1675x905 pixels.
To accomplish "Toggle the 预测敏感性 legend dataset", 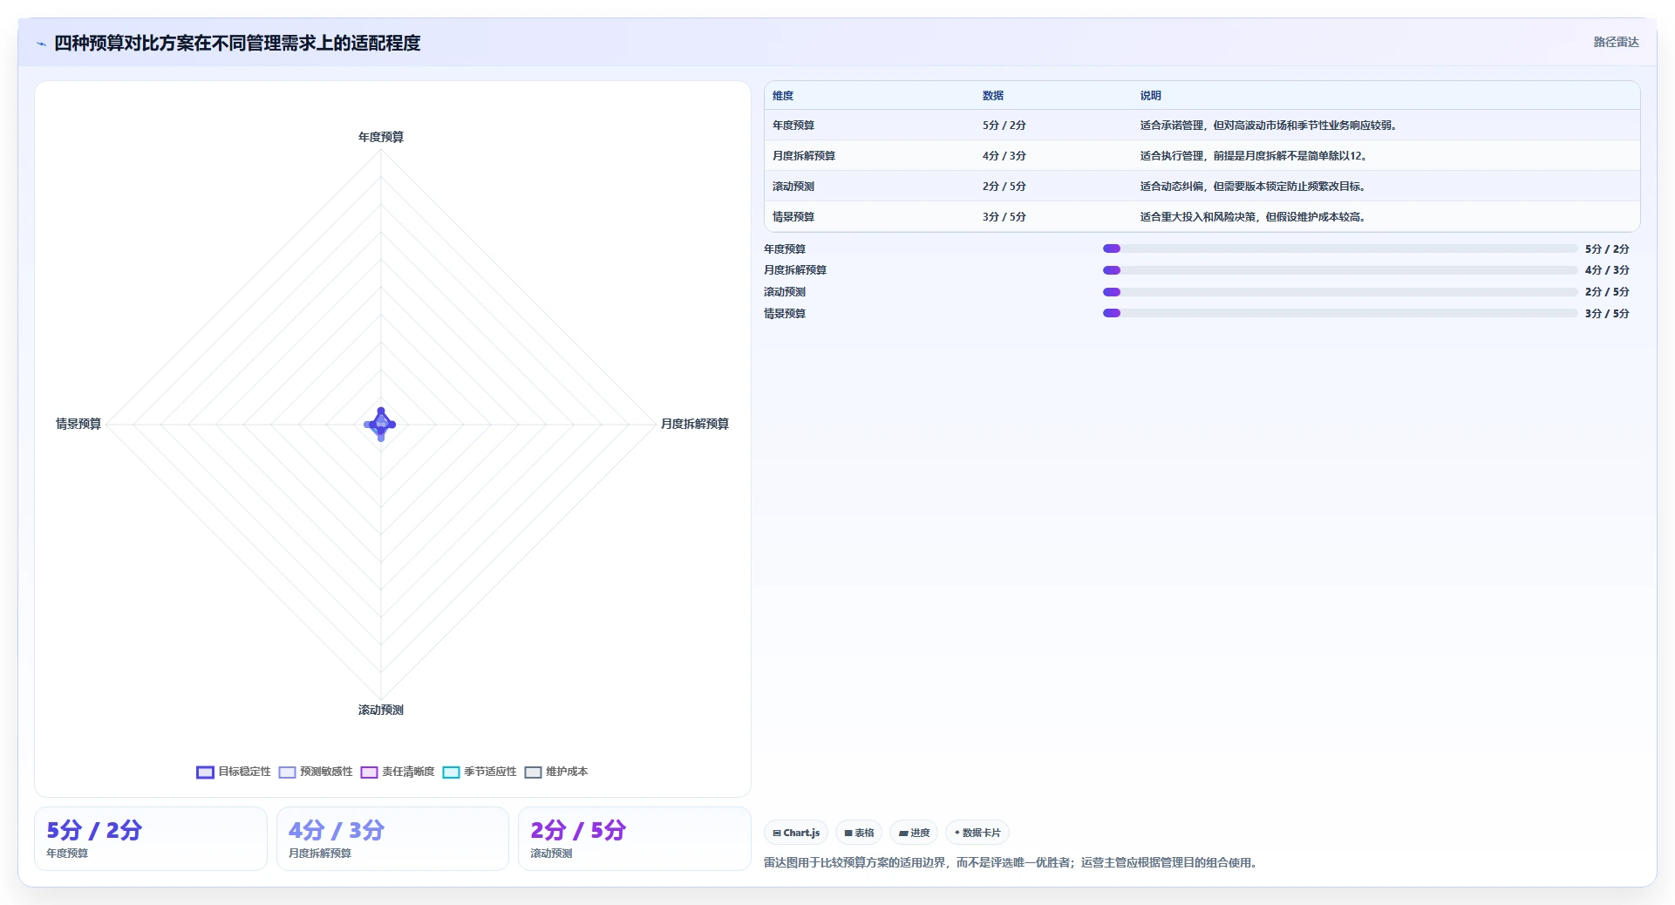I will pos(316,772).
